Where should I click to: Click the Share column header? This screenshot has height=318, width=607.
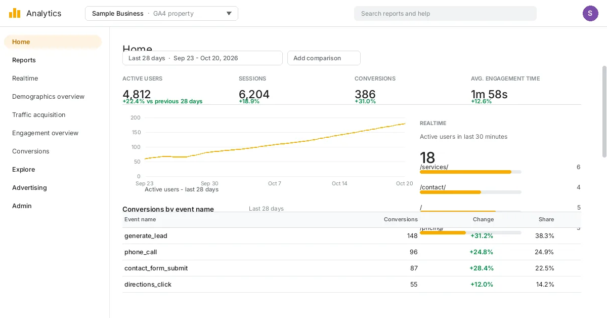[546, 220]
